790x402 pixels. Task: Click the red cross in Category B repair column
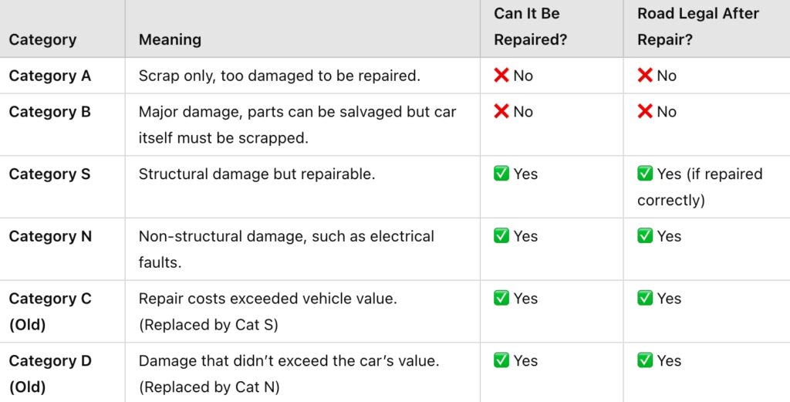click(501, 112)
